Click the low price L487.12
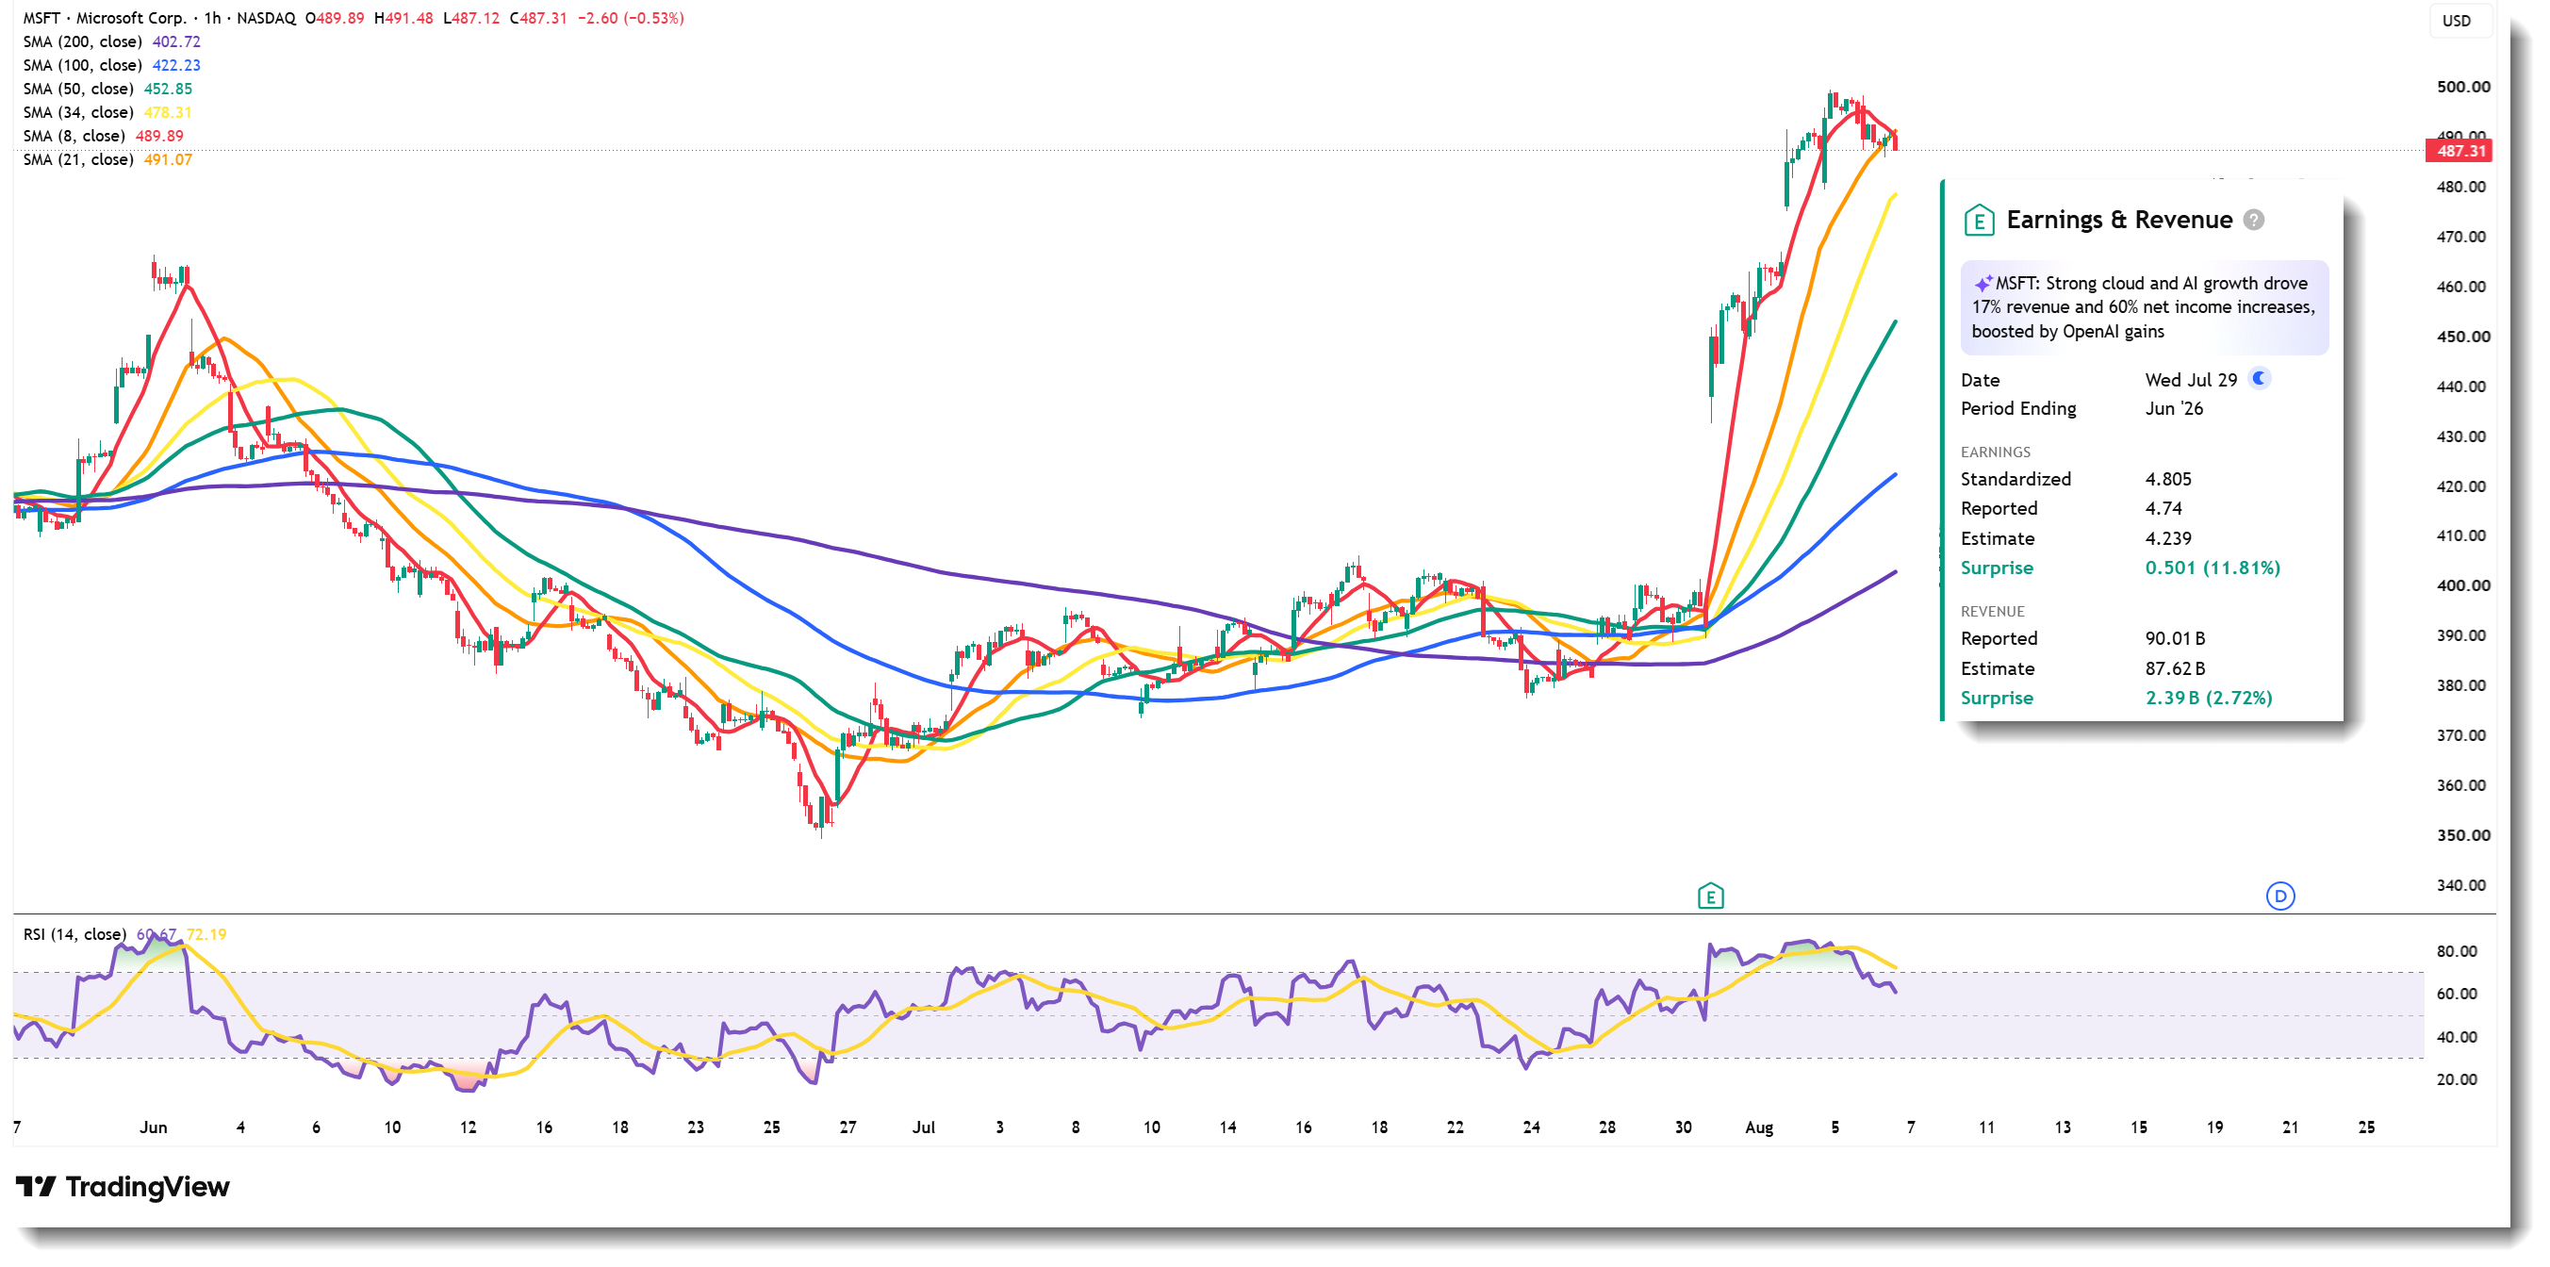Image resolution: width=2550 pixels, height=1267 pixels. click(x=471, y=18)
